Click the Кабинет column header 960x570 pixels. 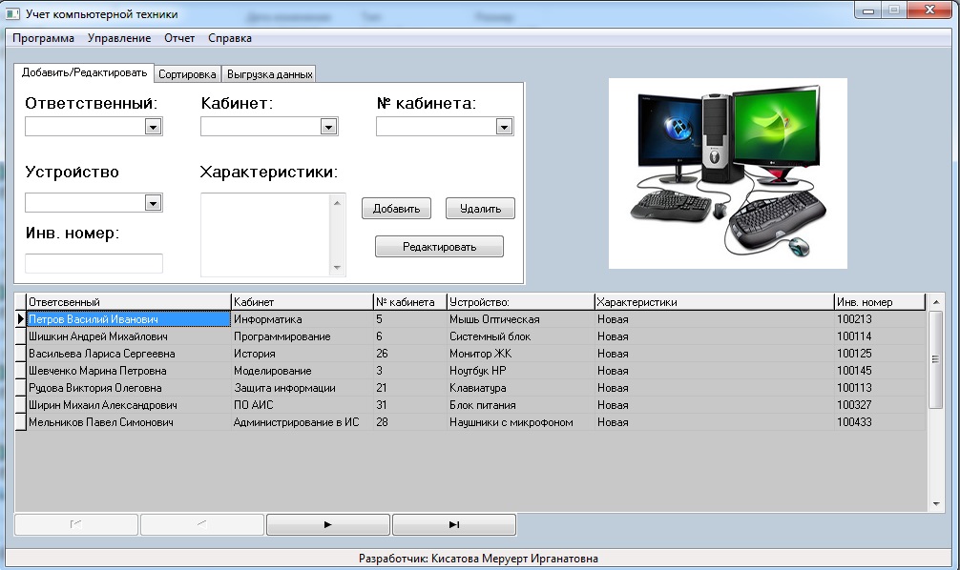(x=302, y=302)
